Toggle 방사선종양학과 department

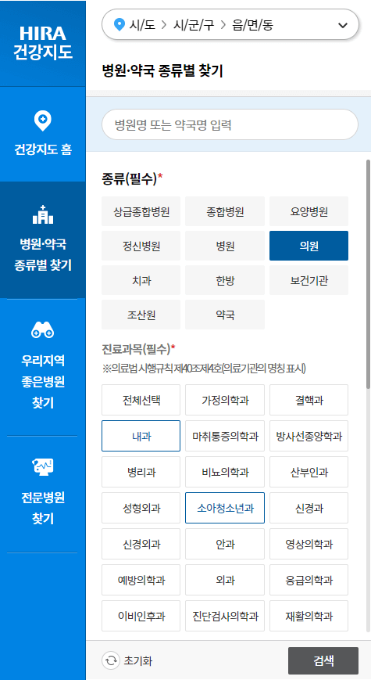pyautogui.click(x=309, y=436)
